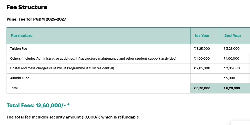Click 1st Year total ₹6,30,000
The image size is (250, 125).
click(202, 88)
